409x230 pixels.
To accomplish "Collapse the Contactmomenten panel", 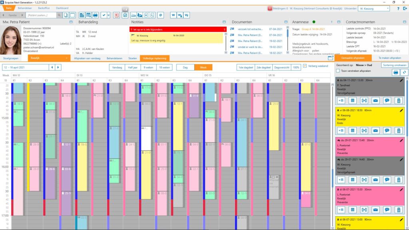I will tap(405, 22).
